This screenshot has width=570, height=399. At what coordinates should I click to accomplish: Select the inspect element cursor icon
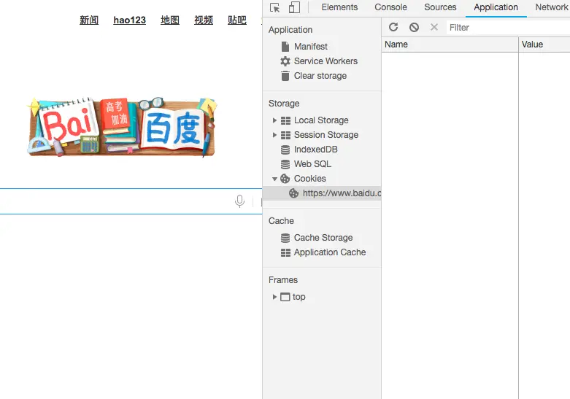point(275,7)
